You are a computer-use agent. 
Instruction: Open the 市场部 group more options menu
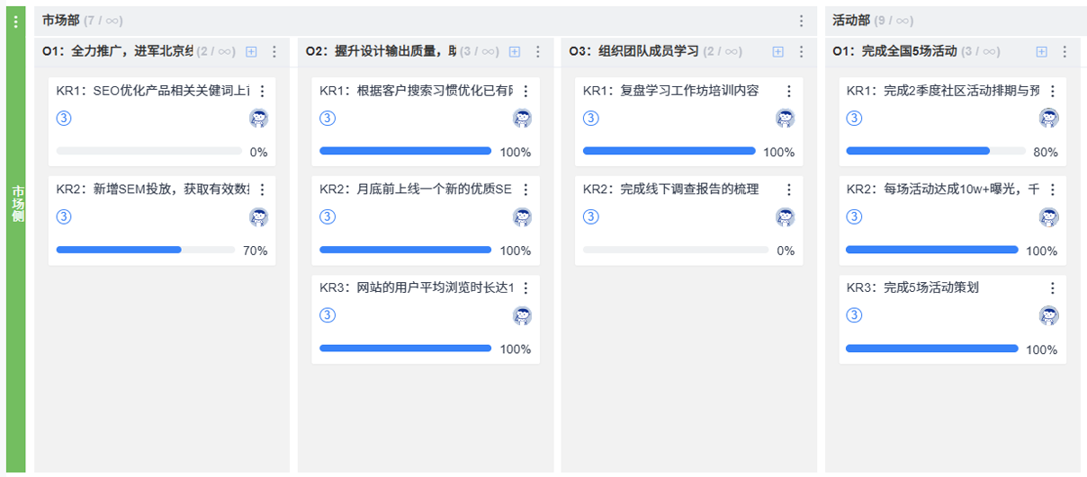tap(802, 22)
